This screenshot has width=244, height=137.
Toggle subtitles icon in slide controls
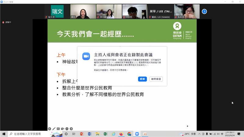[58, 129]
